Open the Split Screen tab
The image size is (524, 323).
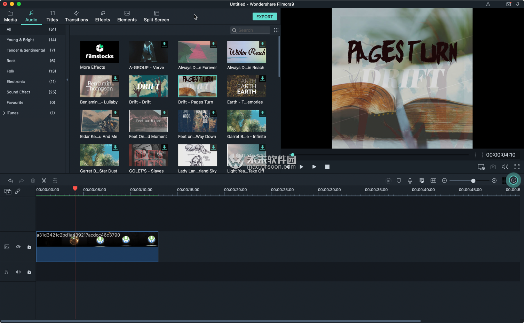pyautogui.click(x=157, y=16)
